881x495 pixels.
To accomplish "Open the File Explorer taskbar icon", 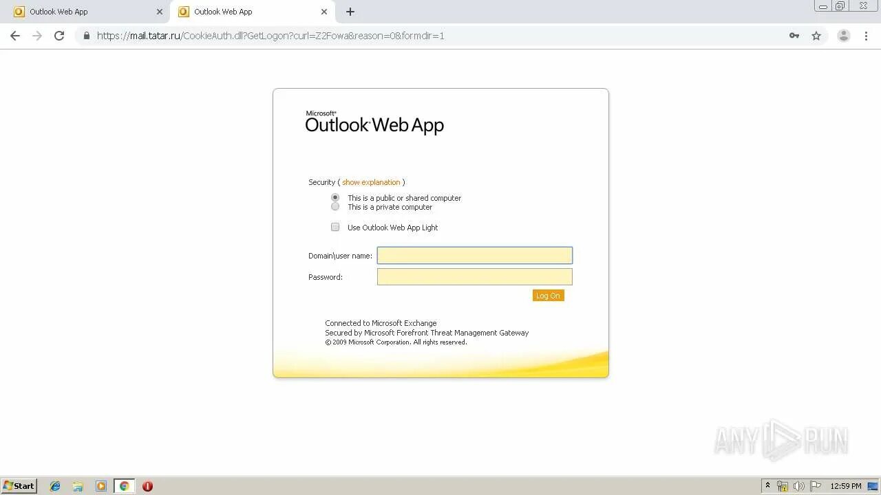I will click(78, 486).
